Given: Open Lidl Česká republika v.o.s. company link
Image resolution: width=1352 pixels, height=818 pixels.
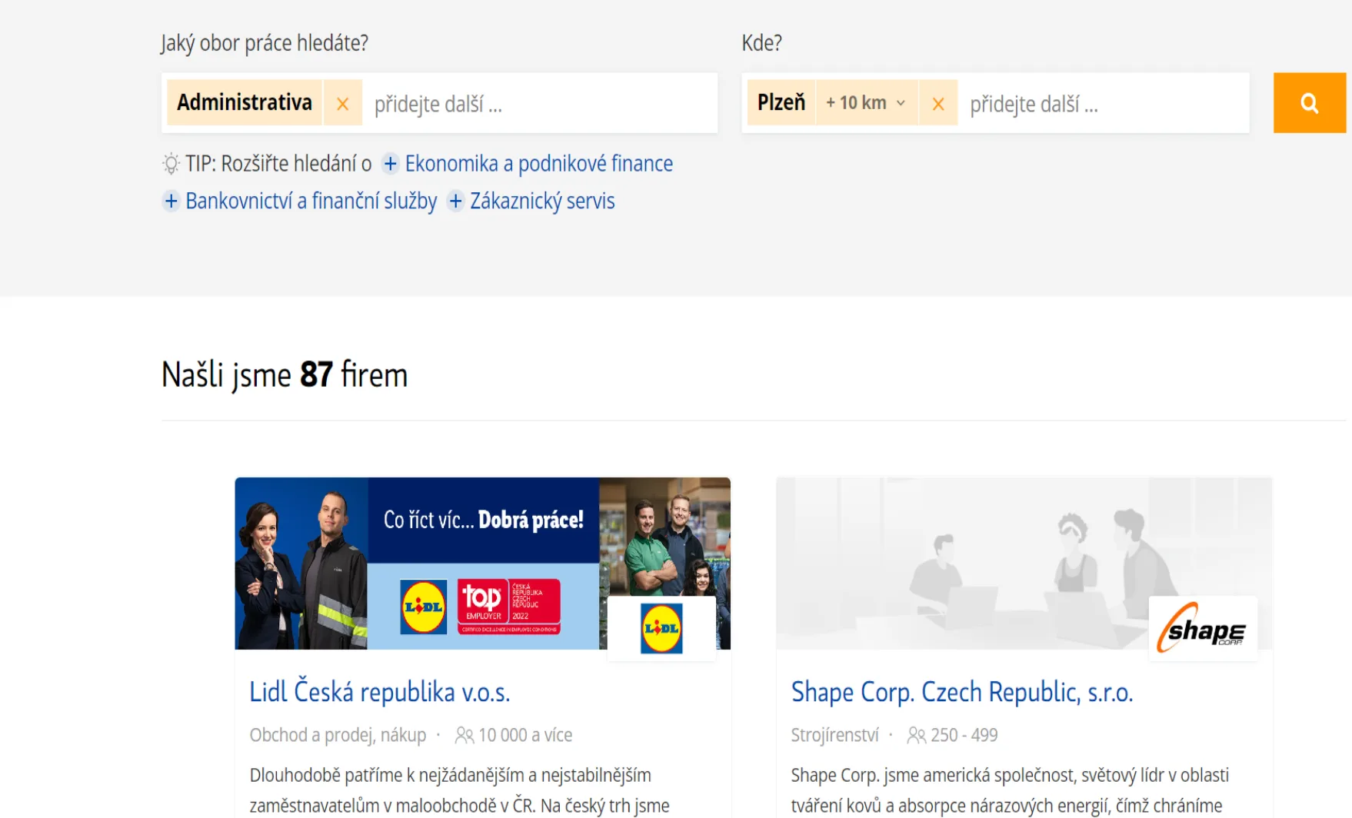Looking at the screenshot, I should tap(379, 692).
